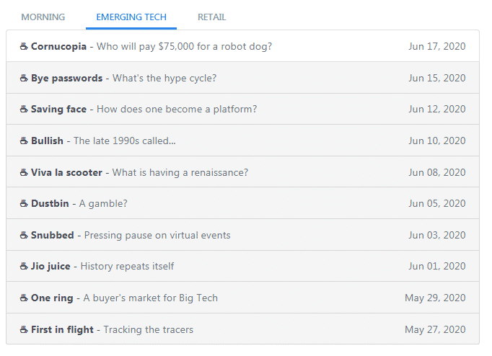The width and height of the screenshot is (492, 356).
Task: Click the coffee icon beside Bullish
Action: tap(24, 141)
